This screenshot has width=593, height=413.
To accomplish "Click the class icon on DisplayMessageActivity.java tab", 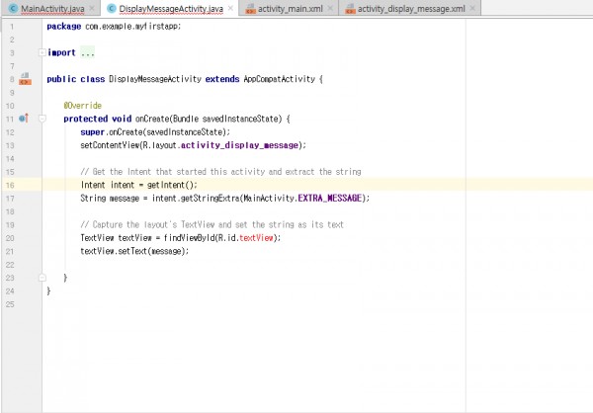I will (x=111, y=8).
